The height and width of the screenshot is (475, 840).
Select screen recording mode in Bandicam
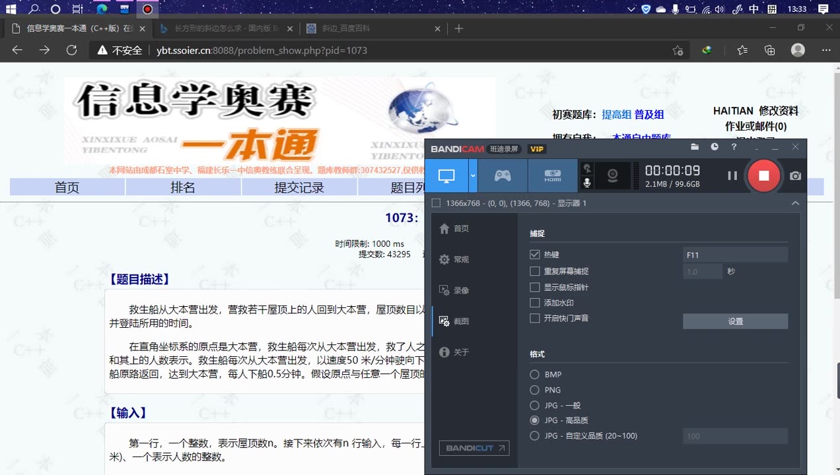click(447, 175)
